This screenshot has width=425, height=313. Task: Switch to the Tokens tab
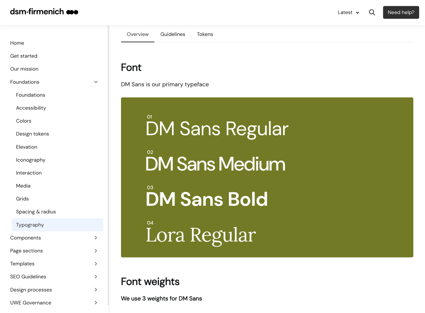205,34
